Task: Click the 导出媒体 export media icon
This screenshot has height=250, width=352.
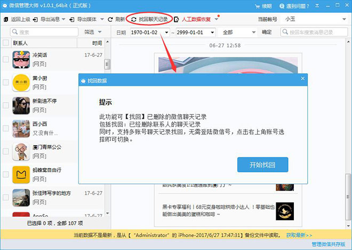Action: pyautogui.click(x=72, y=20)
